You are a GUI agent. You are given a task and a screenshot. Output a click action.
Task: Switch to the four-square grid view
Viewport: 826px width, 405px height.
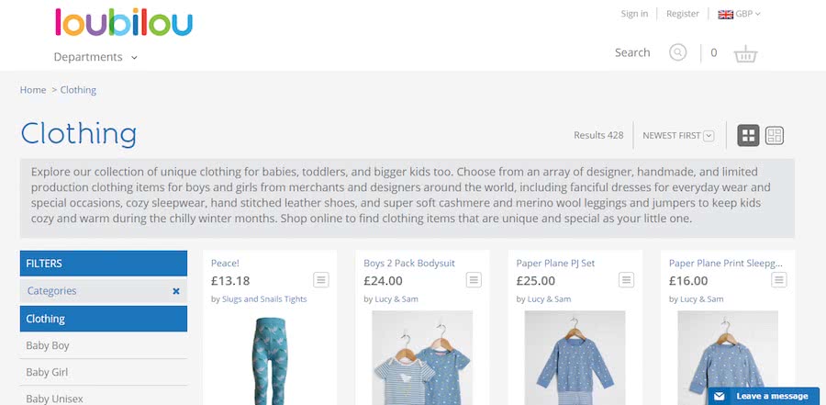coord(748,136)
